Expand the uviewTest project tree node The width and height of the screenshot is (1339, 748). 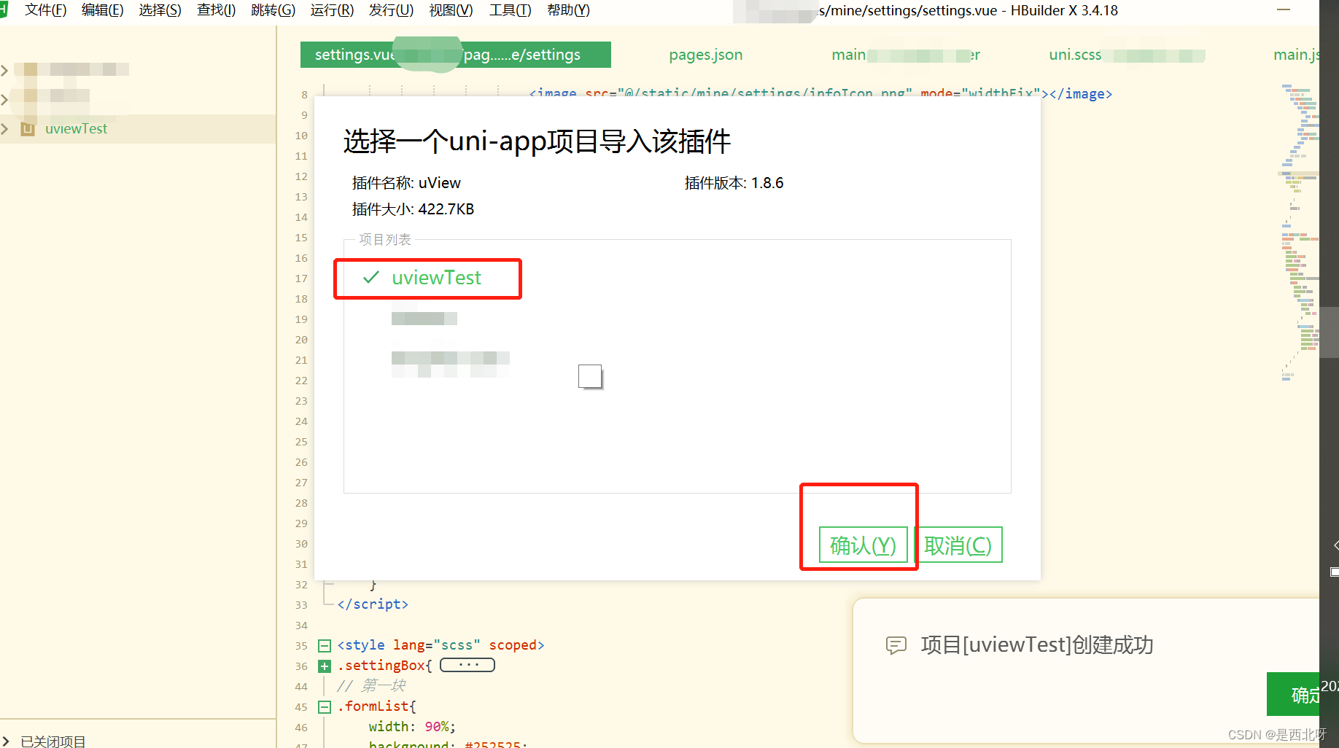6,128
